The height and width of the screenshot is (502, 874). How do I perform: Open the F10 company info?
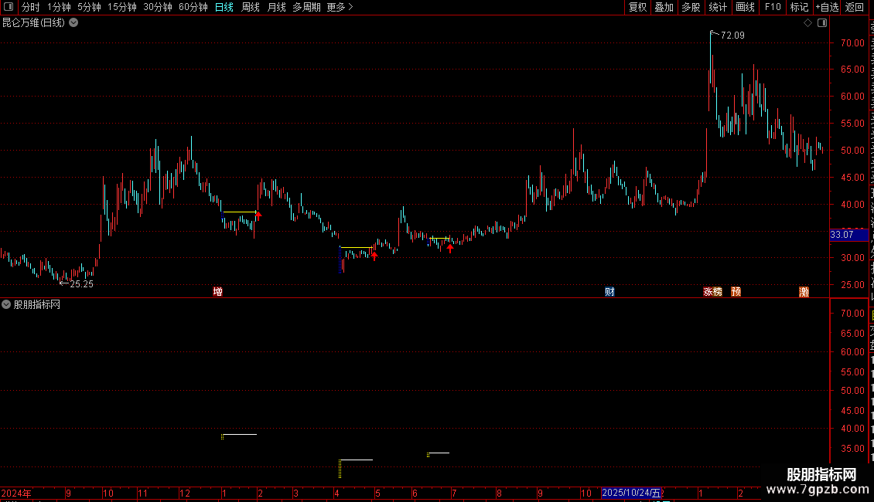click(773, 7)
